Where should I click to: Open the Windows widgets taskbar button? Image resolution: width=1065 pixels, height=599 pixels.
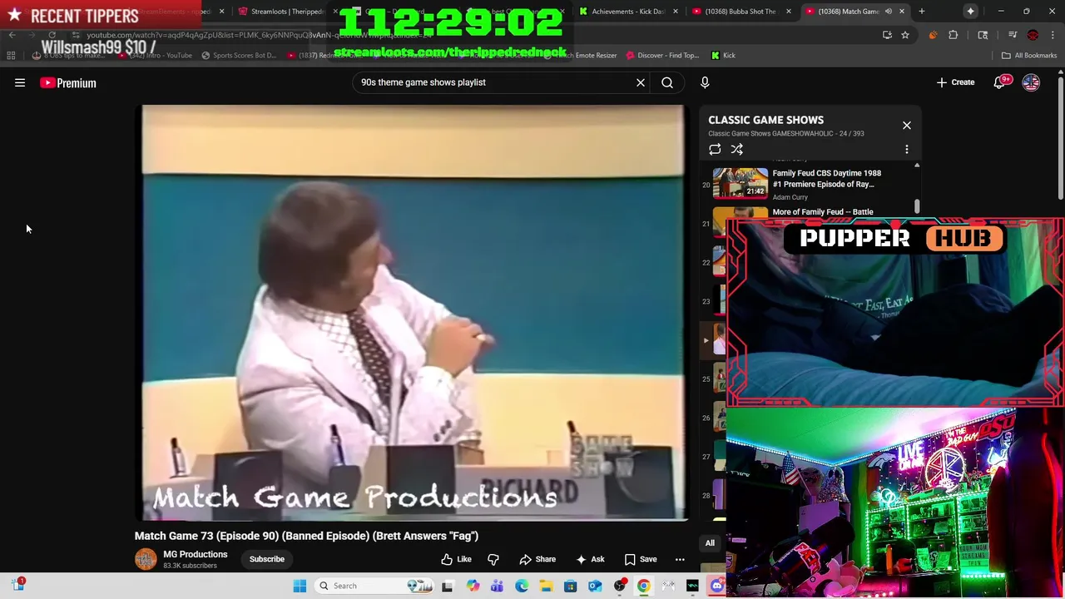point(18,586)
